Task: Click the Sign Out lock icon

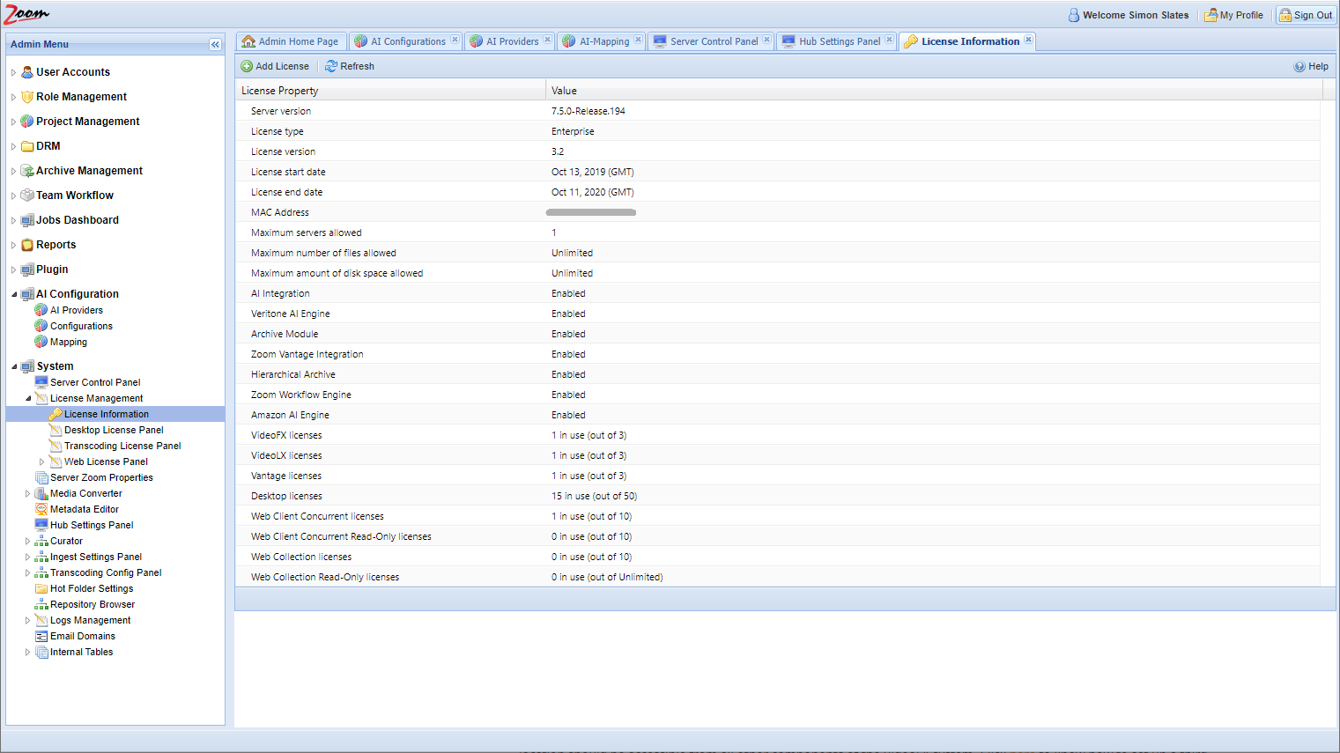Action: point(1285,15)
